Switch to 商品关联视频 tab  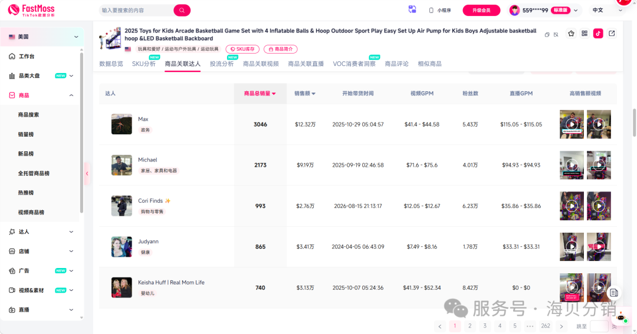pos(261,64)
